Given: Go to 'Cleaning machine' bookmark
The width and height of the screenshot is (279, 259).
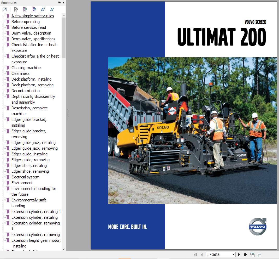Looking at the screenshot, I should (x=26, y=67).
